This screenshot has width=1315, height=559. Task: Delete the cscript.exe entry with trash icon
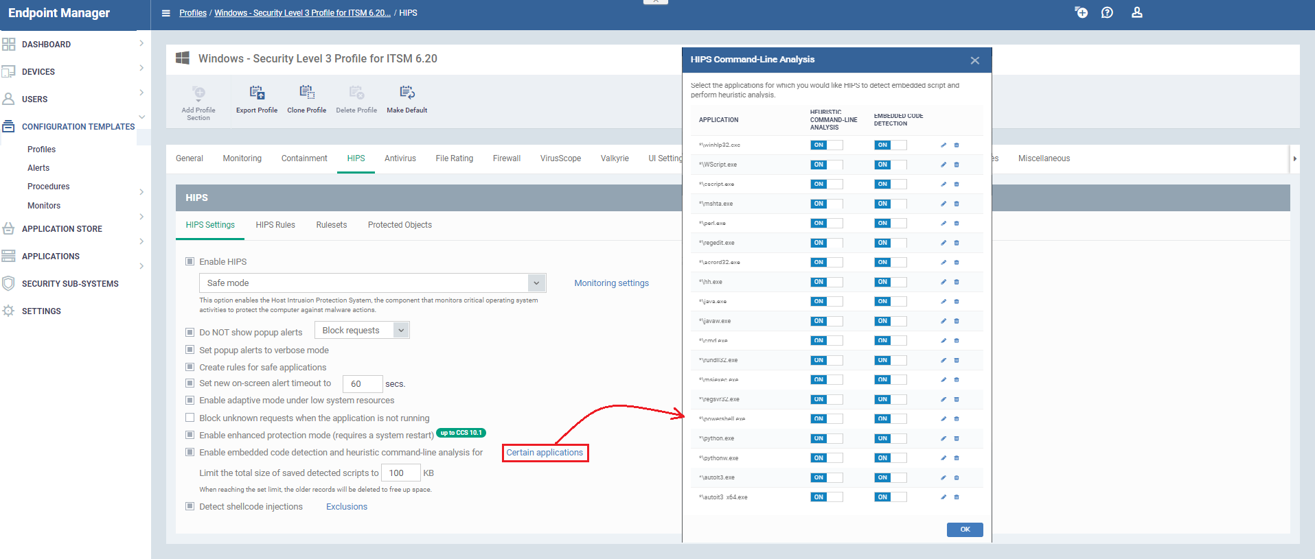click(957, 185)
